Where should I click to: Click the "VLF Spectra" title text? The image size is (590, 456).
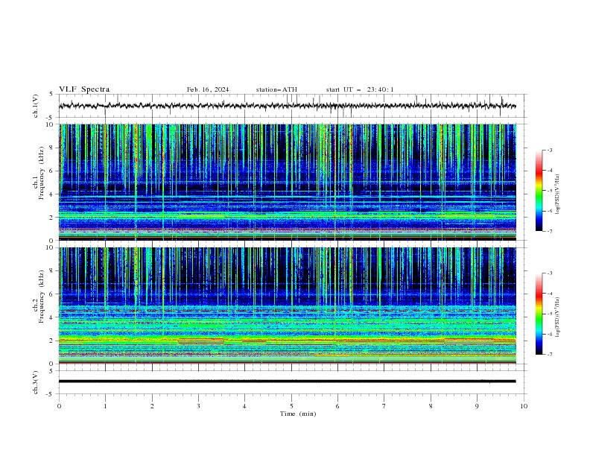84,89
